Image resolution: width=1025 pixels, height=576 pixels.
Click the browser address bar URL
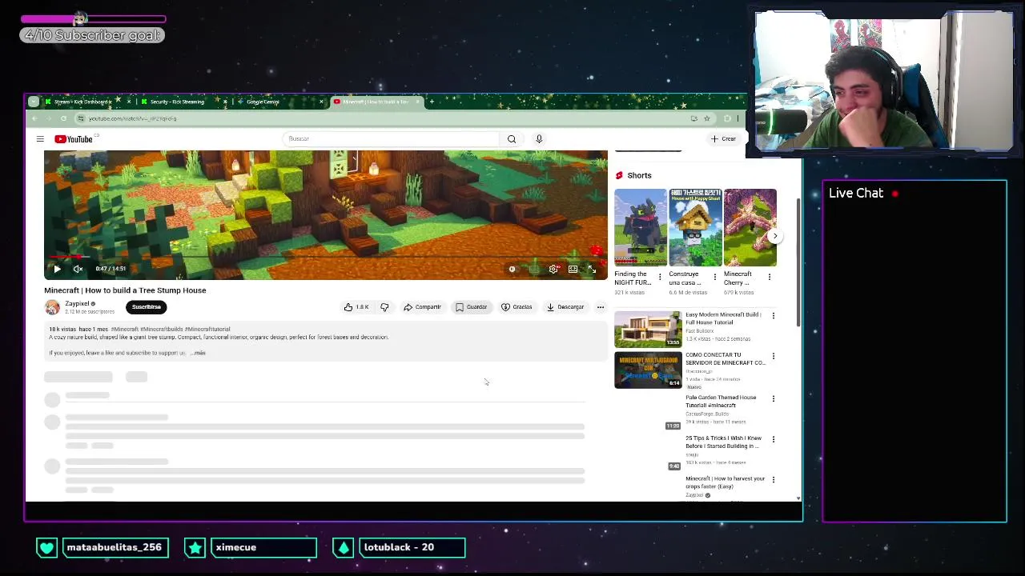(x=132, y=118)
